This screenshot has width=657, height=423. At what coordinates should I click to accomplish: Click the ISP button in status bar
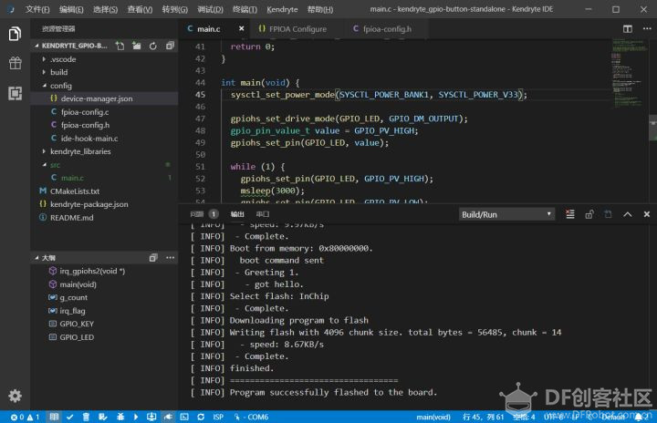click(x=218, y=417)
